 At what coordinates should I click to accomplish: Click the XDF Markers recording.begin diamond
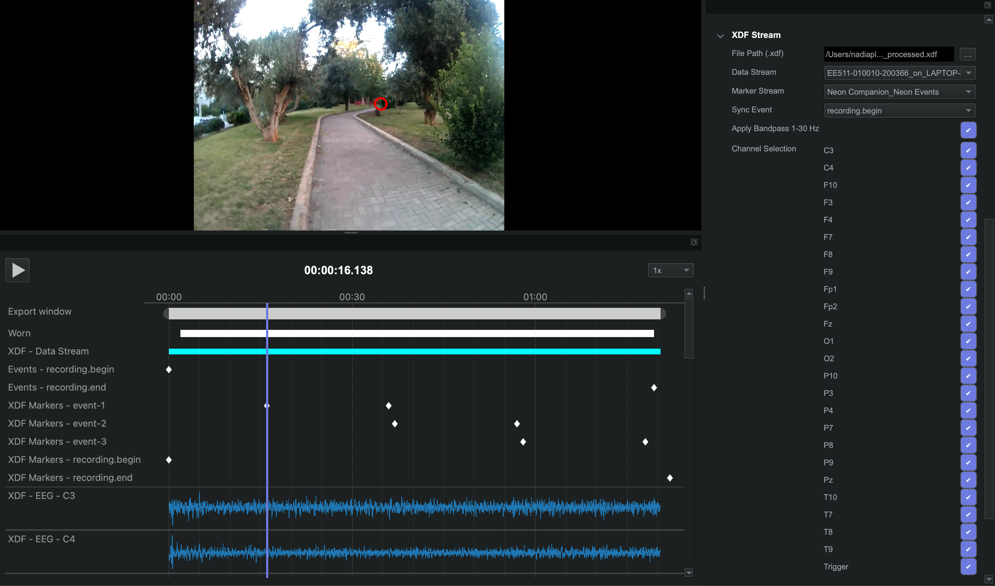click(169, 460)
